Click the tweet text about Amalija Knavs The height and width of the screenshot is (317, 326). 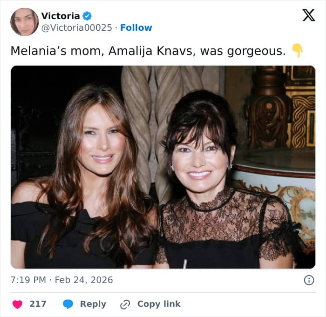pyautogui.click(x=148, y=50)
